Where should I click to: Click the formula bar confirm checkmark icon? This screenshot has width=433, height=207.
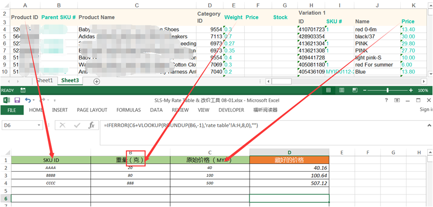tap(77, 125)
